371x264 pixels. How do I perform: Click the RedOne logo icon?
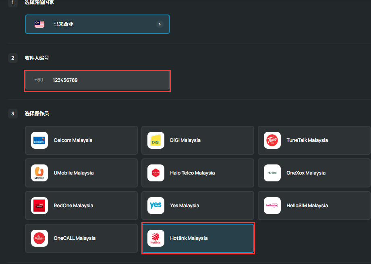click(x=39, y=206)
